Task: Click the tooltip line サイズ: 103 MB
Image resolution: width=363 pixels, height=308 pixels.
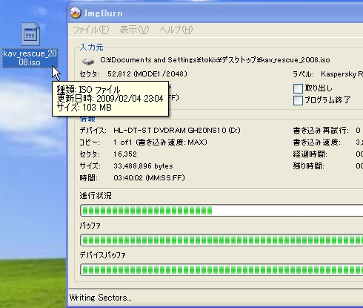Action: click(x=84, y=108)
